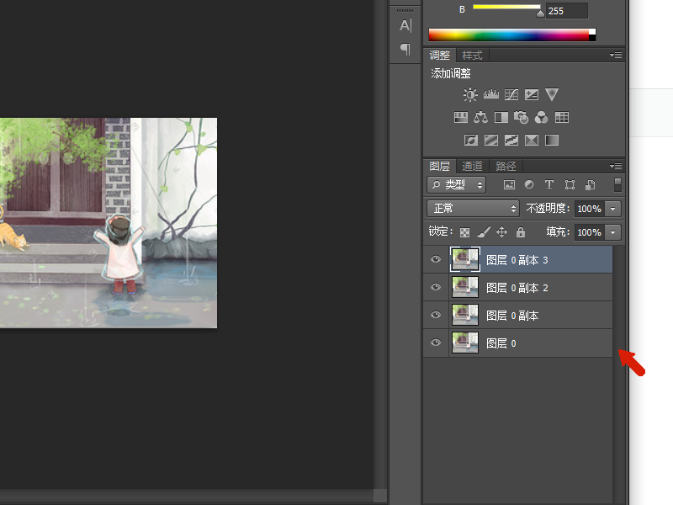Add a Threshold adjustment layer
673x505 pixels.
511,140
